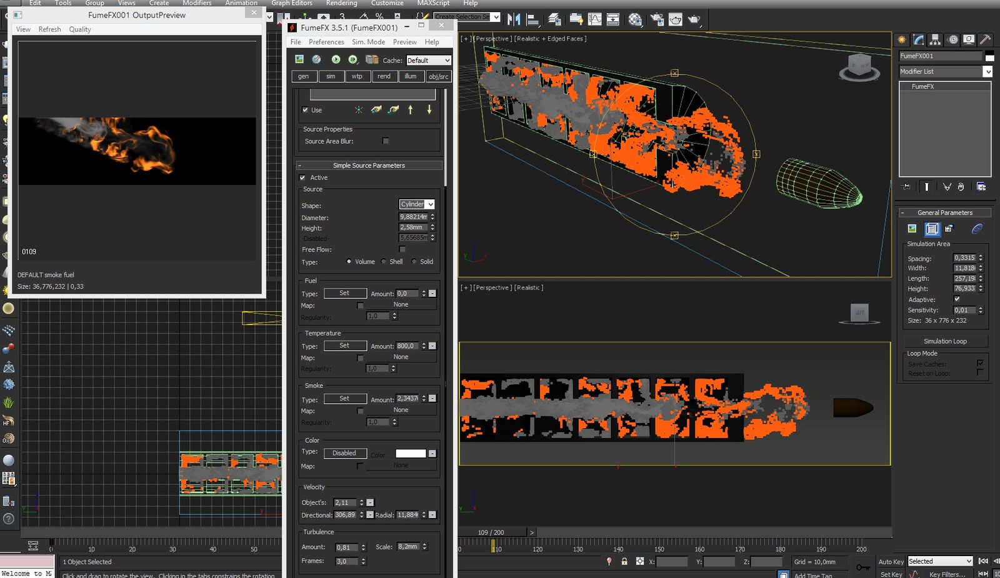The image size is (1000, 578).
Task: Click FumeFX continue simulation button
Action: pyautogui.click(x=353, y=59)
